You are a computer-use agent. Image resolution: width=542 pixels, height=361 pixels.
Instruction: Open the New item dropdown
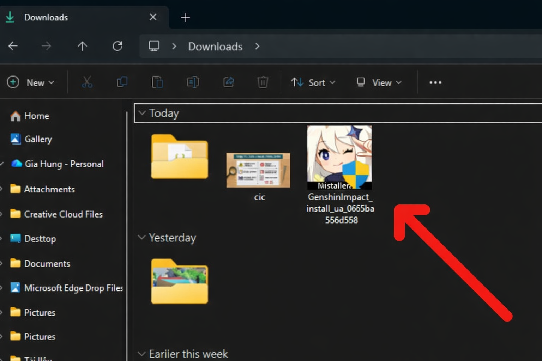(31, 82)
